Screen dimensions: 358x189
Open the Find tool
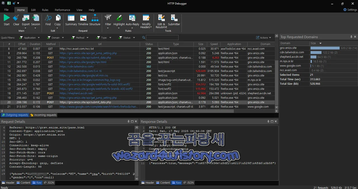(x=48, y=20)
